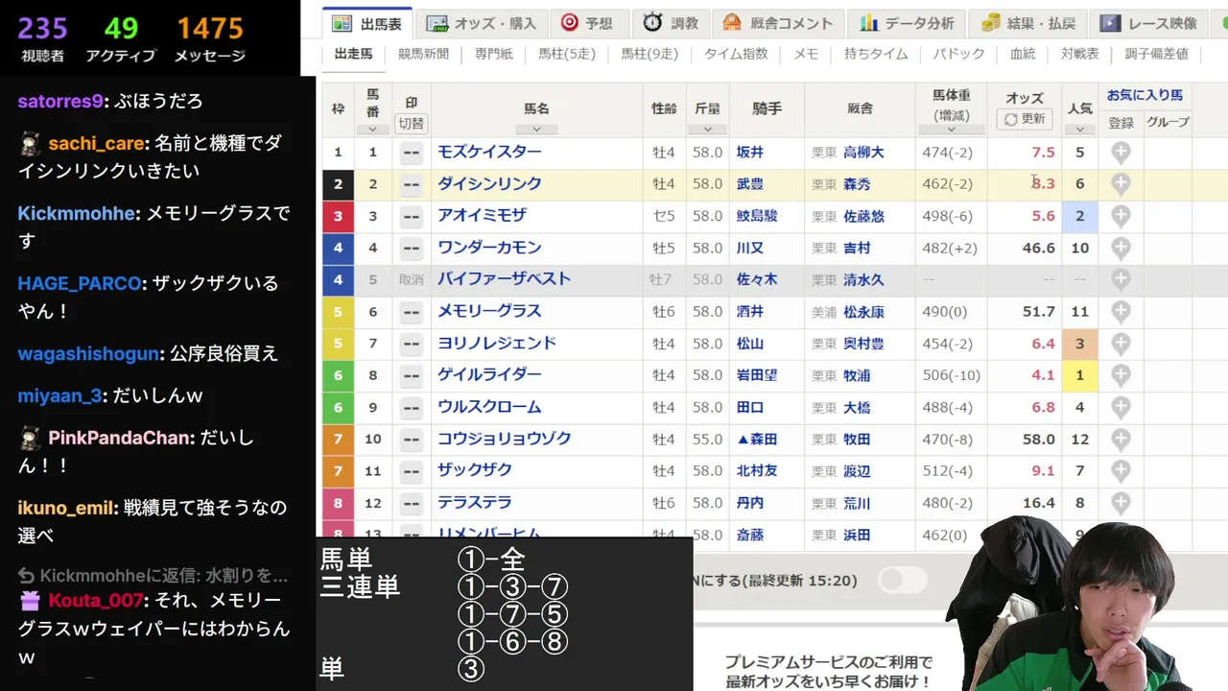Add モズケイスター to favorites with its plus icon
This screenshot has width=1228, height=691.
pyautogui.click(x=1121, y=153)
